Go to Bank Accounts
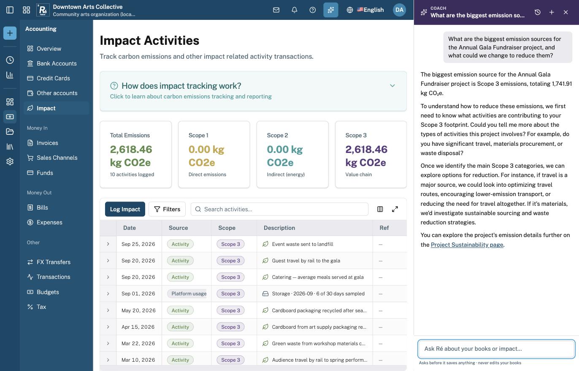The height and width of the screenshot is (371, 579). pyautogui.click(x=57, y=63)
